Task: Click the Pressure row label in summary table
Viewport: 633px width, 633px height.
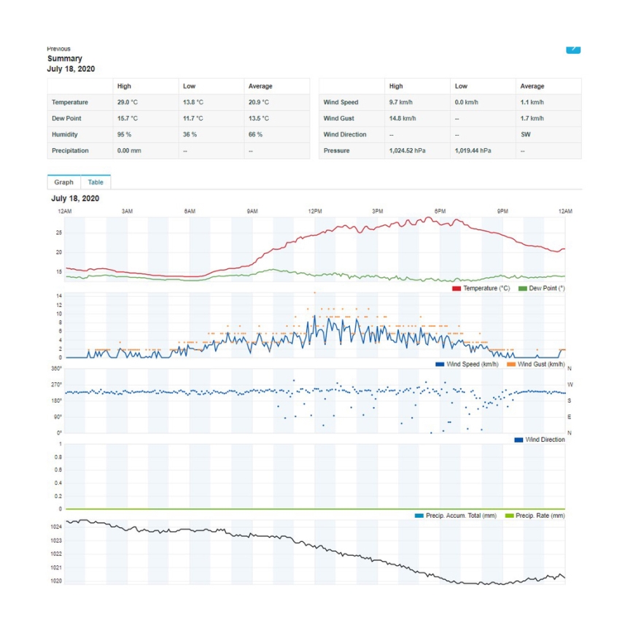Action: tap(336, 151)
